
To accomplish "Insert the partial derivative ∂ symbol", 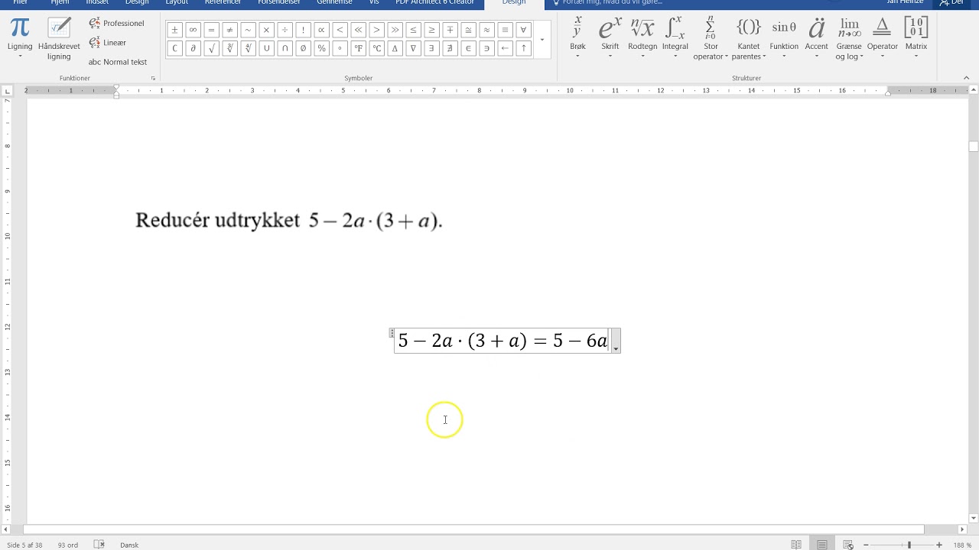I will point(193,48).
